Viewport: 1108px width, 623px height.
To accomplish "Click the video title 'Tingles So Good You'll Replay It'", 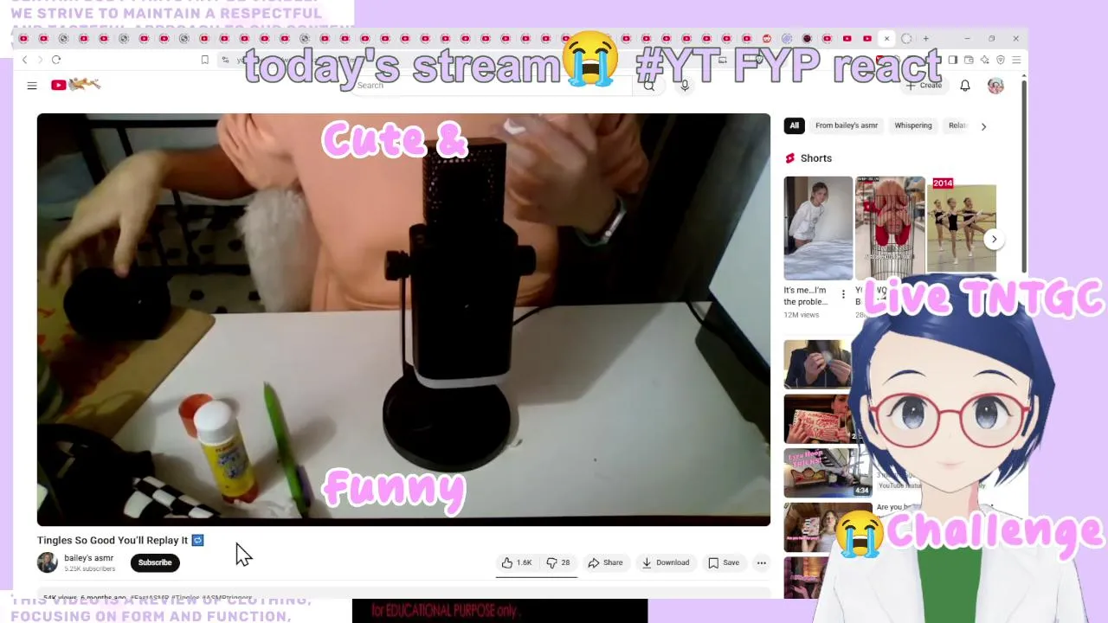I will (x=113, y=540).
